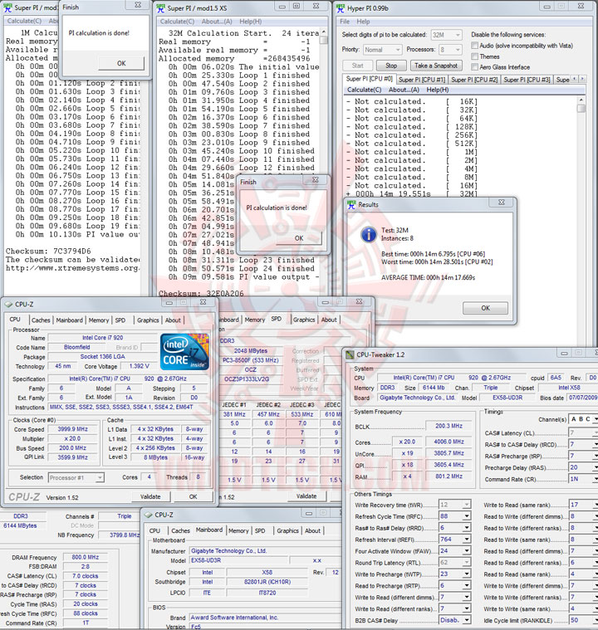598x630 pixels.
Task: Open the Processors count dropdown
Action: [x=450, y=50]
